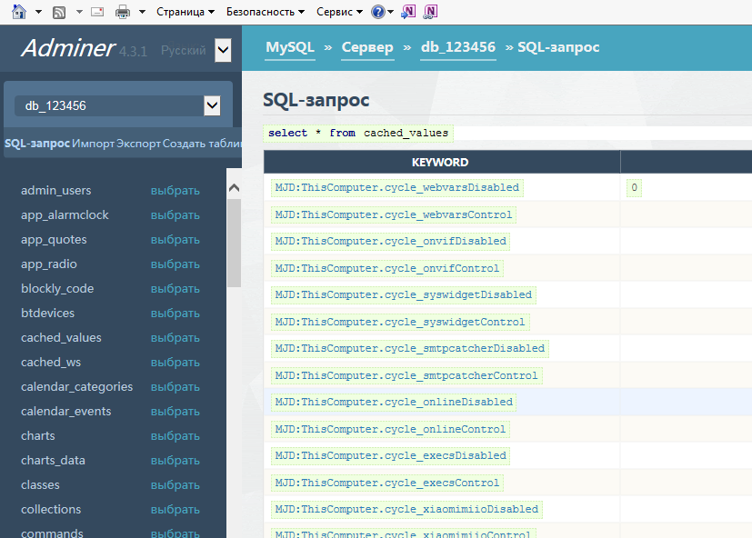The image size is (752, 538).
Task: Click the sidebar scrollbar up arrow
Action: pos(234,187)
